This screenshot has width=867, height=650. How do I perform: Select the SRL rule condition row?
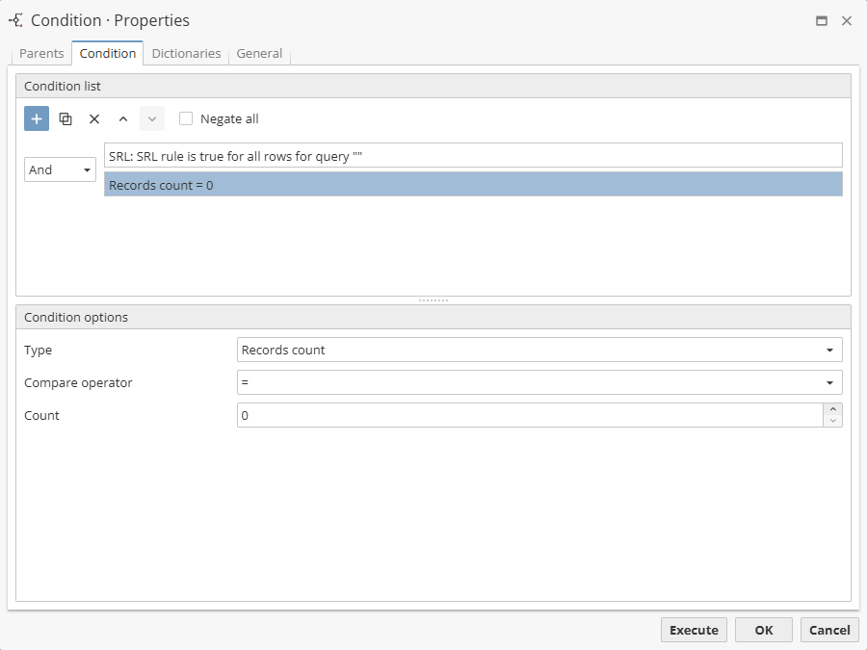472,155
